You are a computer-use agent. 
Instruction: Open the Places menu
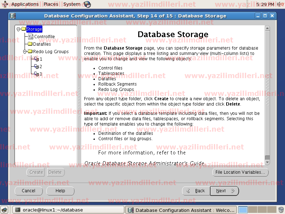point(51,4)
